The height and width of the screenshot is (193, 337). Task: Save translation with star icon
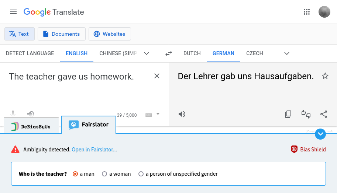click(x=325, y=76)
